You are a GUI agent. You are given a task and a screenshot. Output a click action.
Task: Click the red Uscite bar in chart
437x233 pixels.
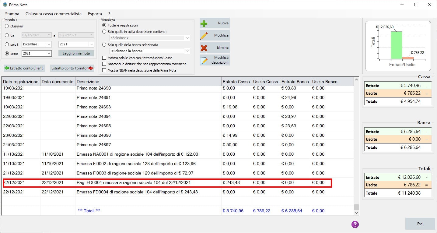408,58
